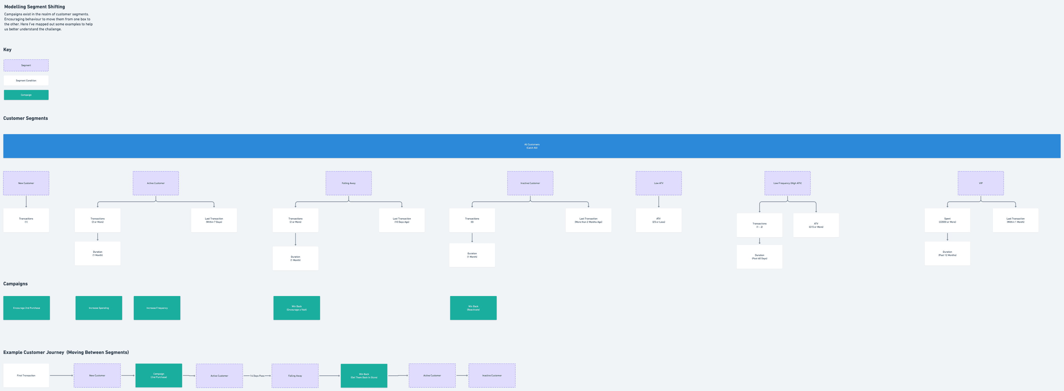Click the 14 Days Pass connector label
The width and height of the screenshot is (1064, 391).
[257, 376]
